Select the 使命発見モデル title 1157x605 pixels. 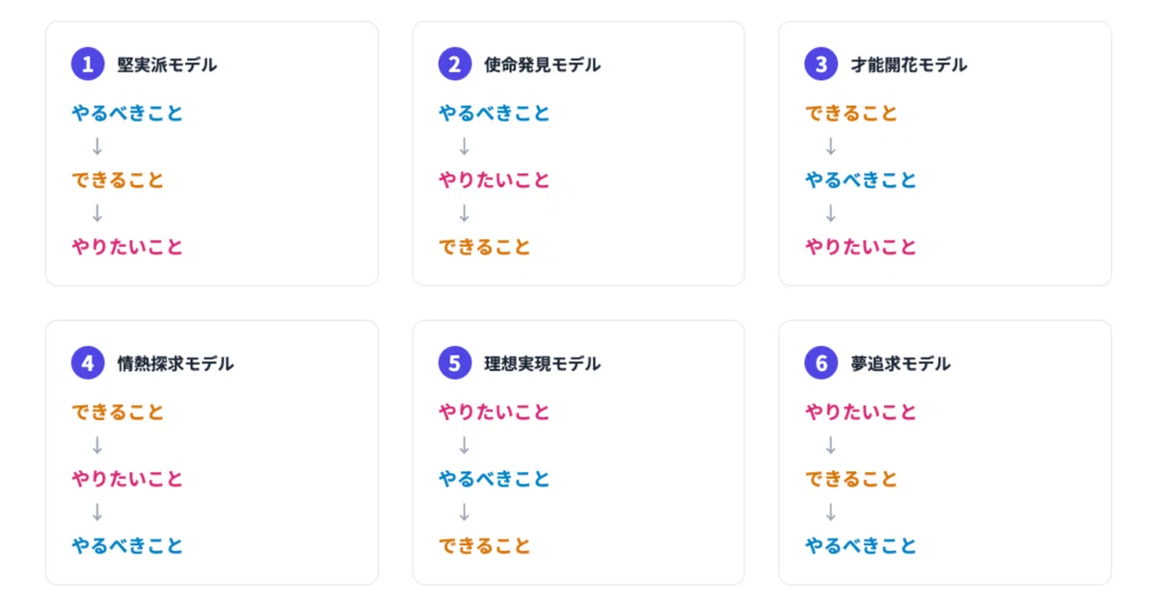542,66
